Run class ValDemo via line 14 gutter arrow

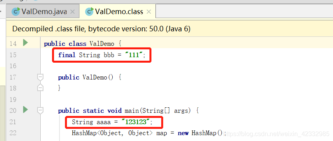tap(25, 43)
